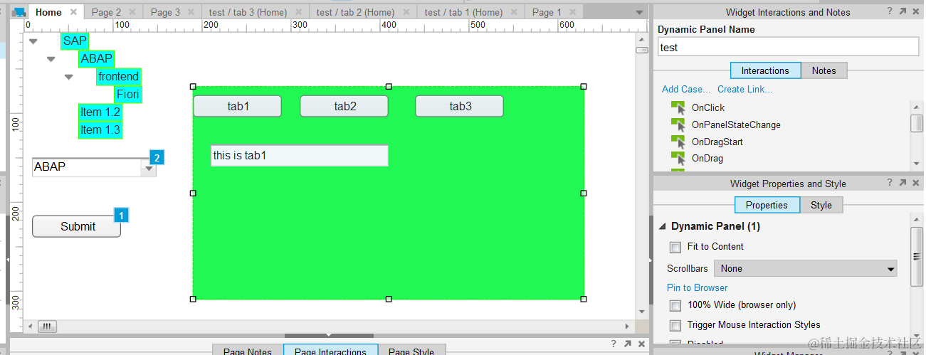The height and width of the screenshot is (355, 926).
Task: Open the Scrollbars dropdown showing None
Action: coord(806,269)
